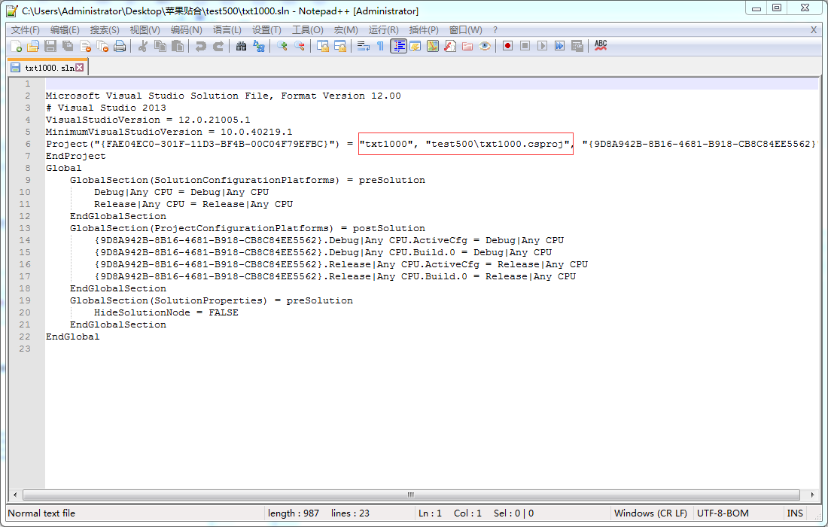The height and width of the screenshot is (527, 828).
Task: Click the Save All icon
Action: [68, 46]
